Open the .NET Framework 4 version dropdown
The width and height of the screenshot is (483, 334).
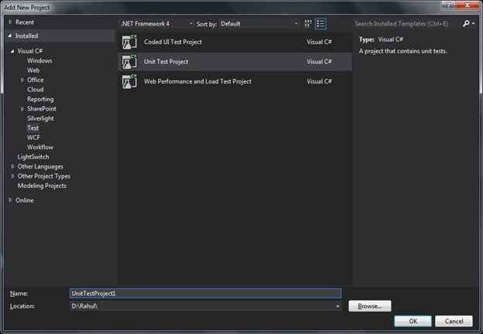pyautogui.click(x=156, y=24)
